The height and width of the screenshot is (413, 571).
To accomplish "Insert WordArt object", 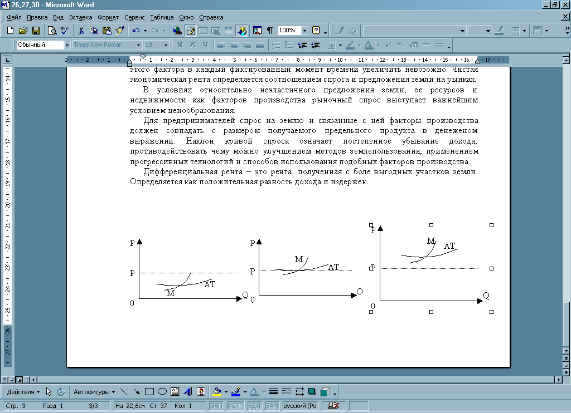I will 188,392.
